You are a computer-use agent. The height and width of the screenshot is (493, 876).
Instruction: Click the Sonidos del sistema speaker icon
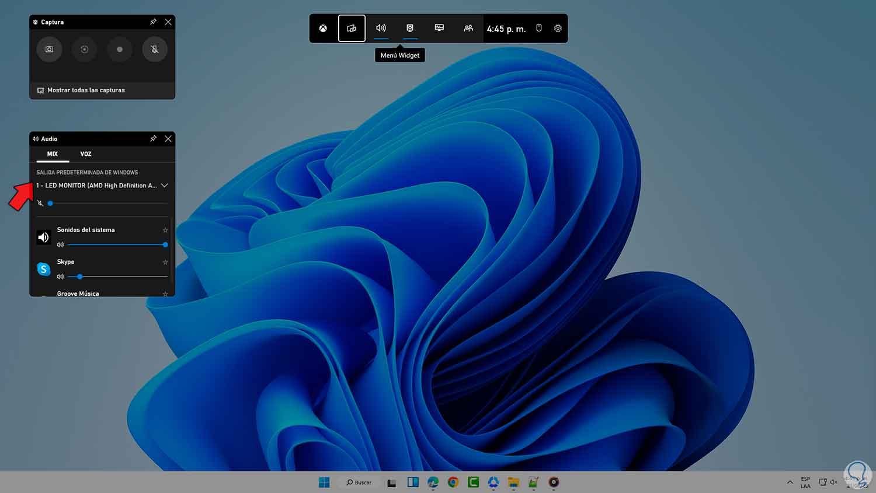pos(44,237)
